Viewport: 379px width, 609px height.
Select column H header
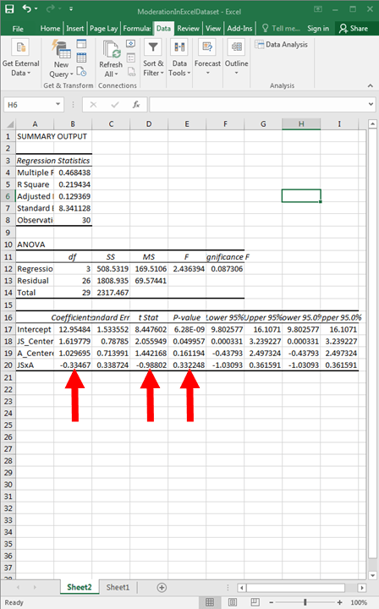tap(301, 123)
